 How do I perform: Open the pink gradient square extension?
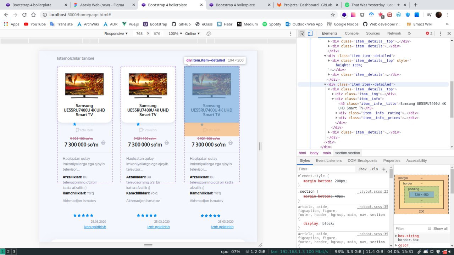(353, 15)
